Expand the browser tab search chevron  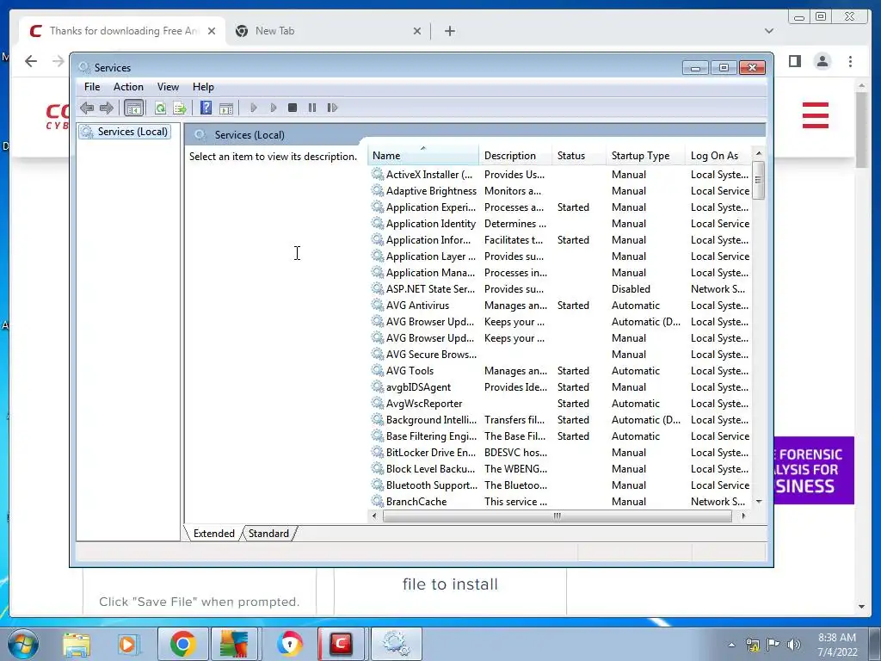point(768,31)
